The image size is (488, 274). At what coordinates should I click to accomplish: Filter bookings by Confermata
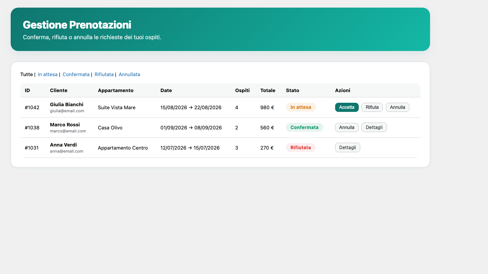(76, 75)
